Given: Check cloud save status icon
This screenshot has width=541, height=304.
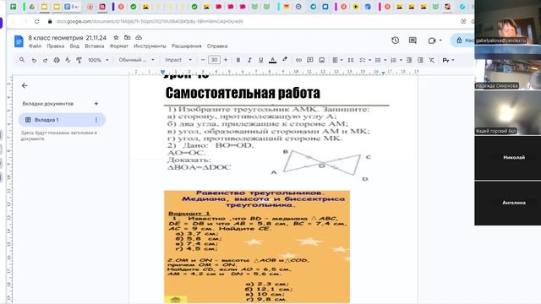Looking at the screenshot, I should (139, 37).
